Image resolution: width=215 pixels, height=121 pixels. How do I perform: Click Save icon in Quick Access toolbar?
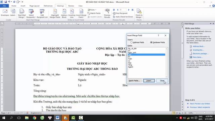pyautogui.click(x=6, y=2)
